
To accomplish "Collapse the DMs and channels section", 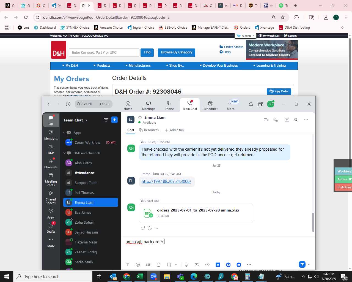I will (x=64, y=153).
